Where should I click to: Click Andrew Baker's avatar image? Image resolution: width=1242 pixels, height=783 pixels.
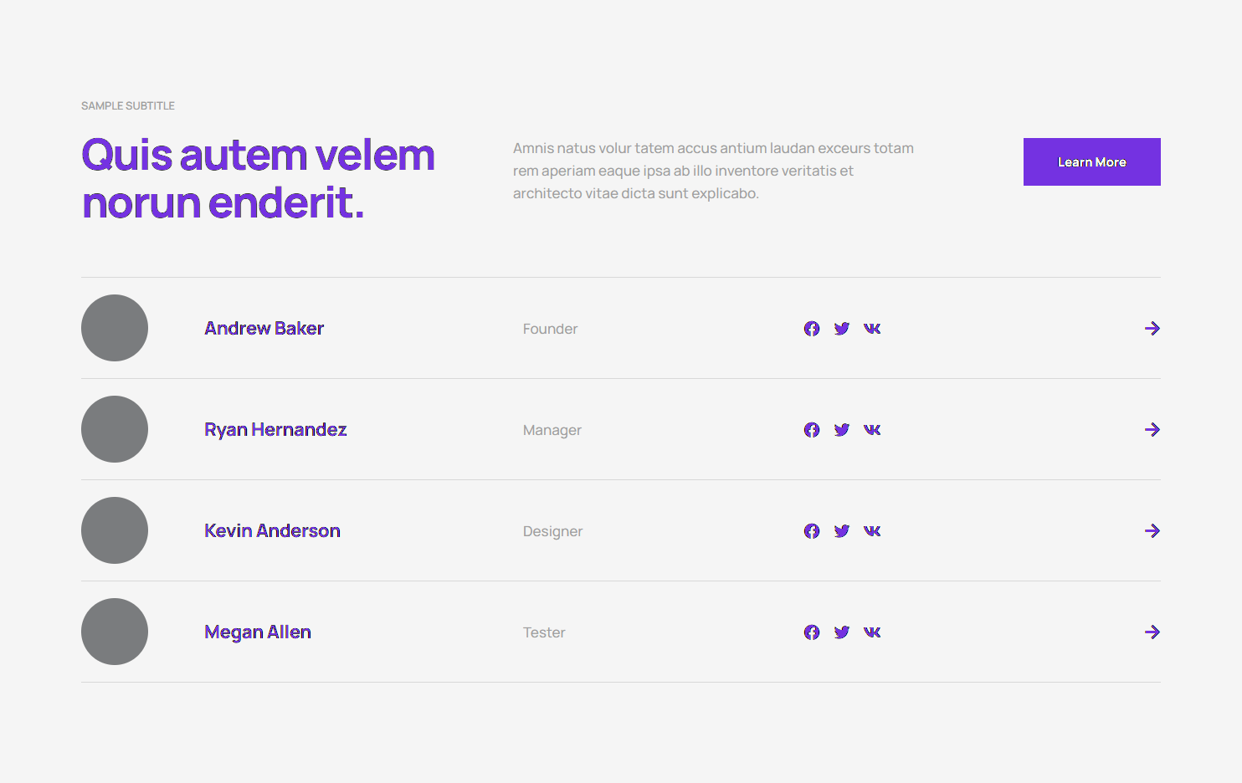115,328
